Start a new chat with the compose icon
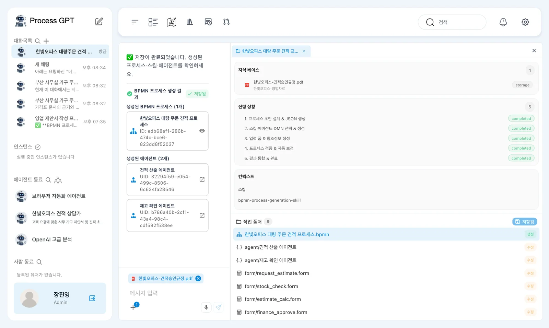Screen dimensions: 549x328 (99, 21)
